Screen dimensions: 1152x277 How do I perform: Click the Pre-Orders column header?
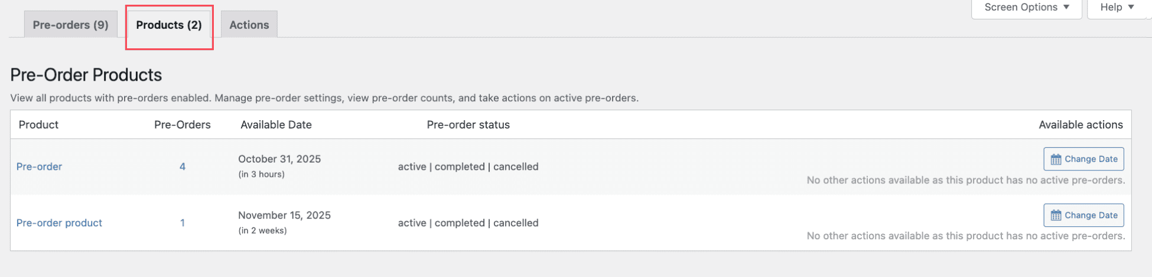coord(182,124)
